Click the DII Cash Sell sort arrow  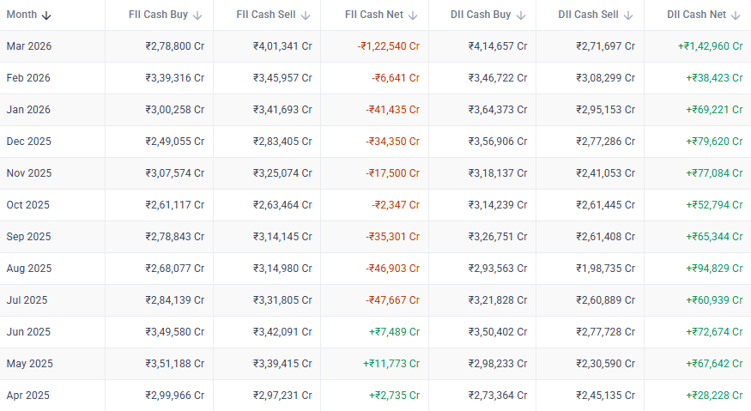(628, 15)
